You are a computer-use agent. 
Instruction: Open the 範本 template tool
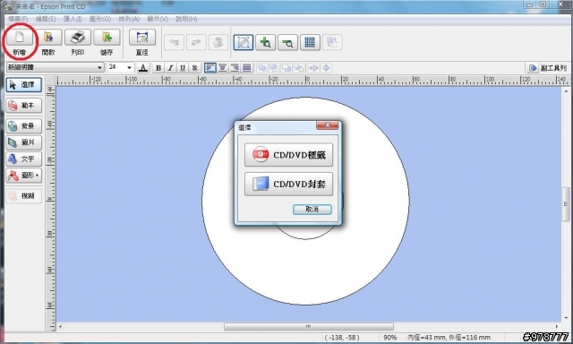(24, 106)
